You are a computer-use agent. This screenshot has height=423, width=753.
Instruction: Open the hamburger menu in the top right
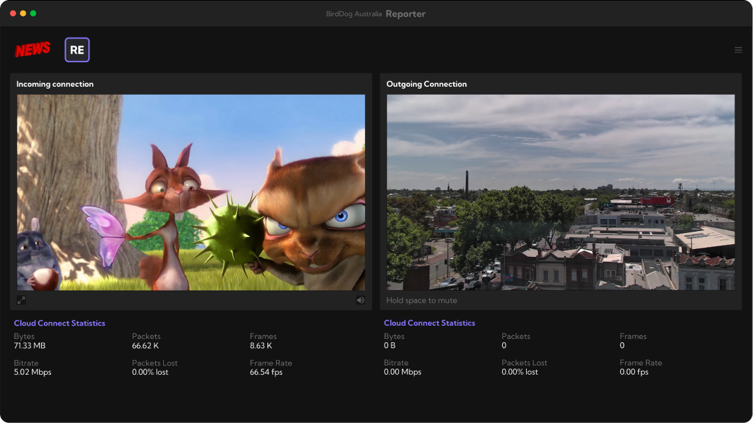[738, 50]
